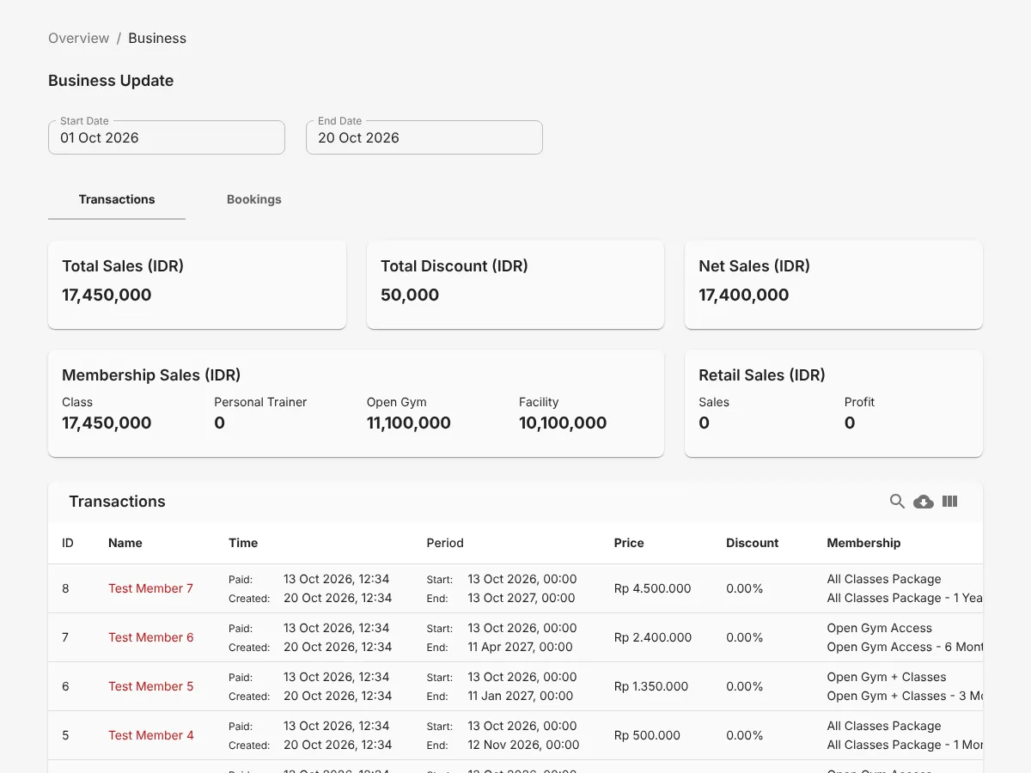The width and height of the screenshot is (1031, 773).
Task: Click the Business Update heading
Action: (x=111, y=81)
